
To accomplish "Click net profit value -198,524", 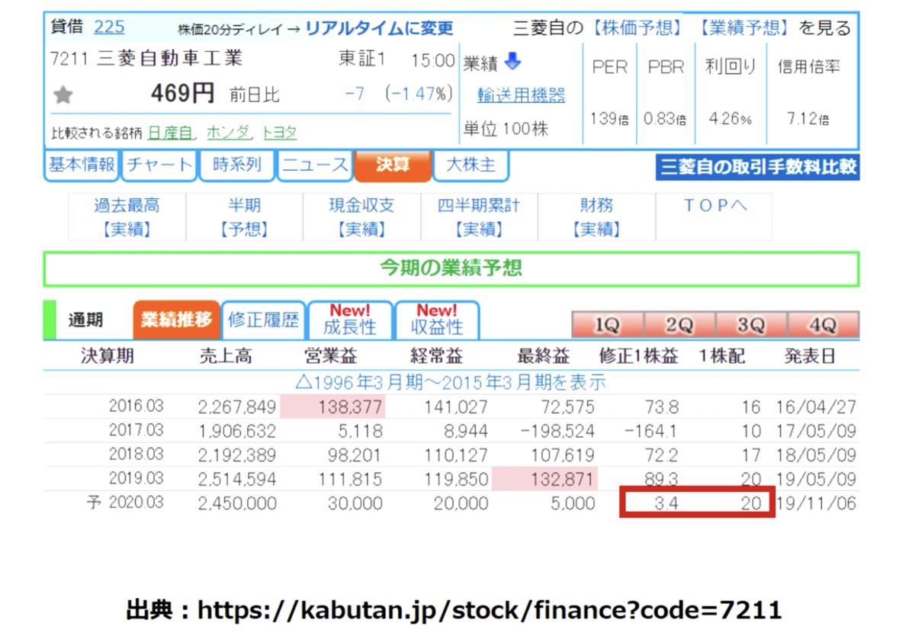I will tap(556, 432).
